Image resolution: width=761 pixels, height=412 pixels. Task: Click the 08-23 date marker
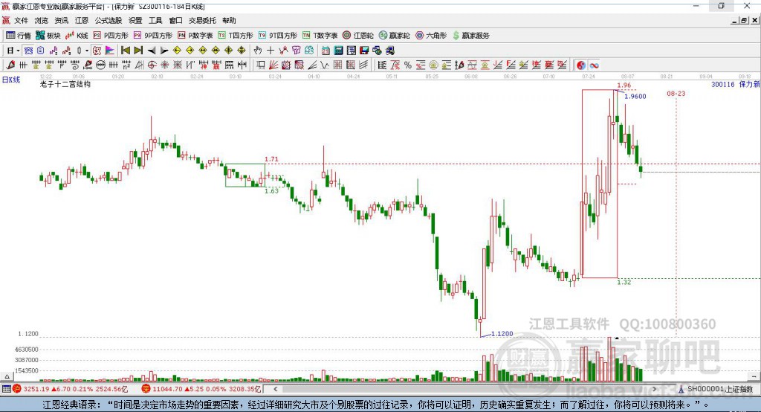click(676, 93)
